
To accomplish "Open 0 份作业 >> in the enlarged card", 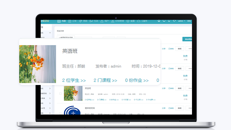I will [137, 80].
